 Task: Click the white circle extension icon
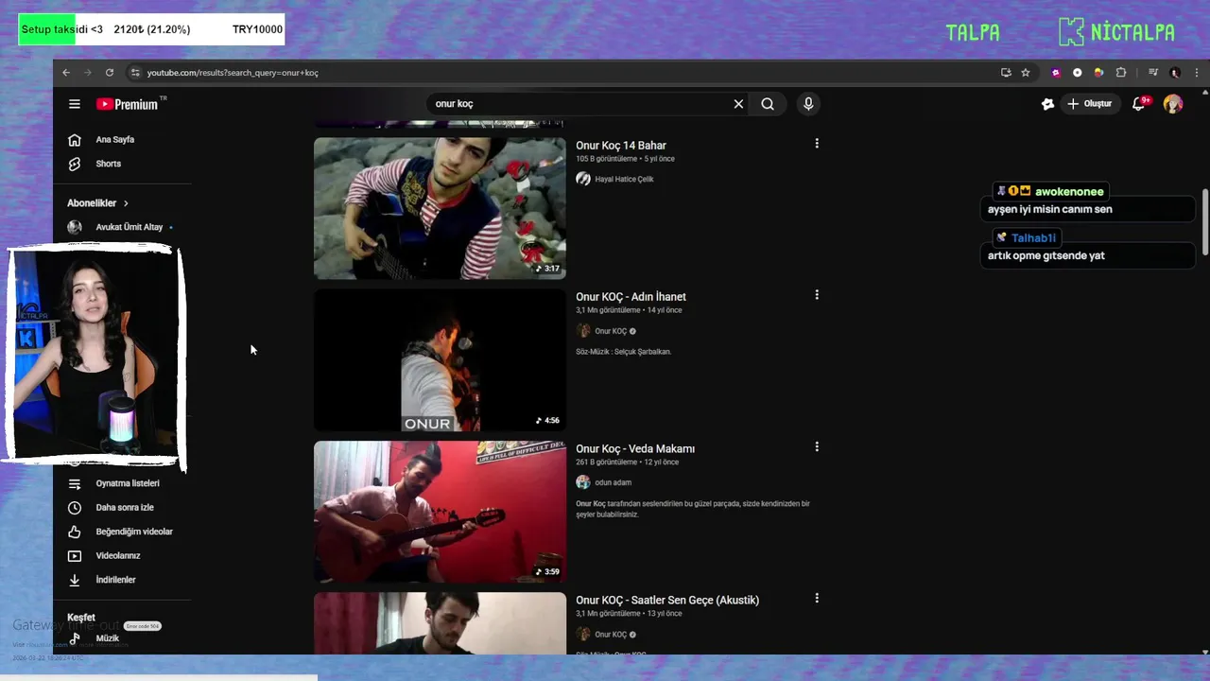(1078, 73)
